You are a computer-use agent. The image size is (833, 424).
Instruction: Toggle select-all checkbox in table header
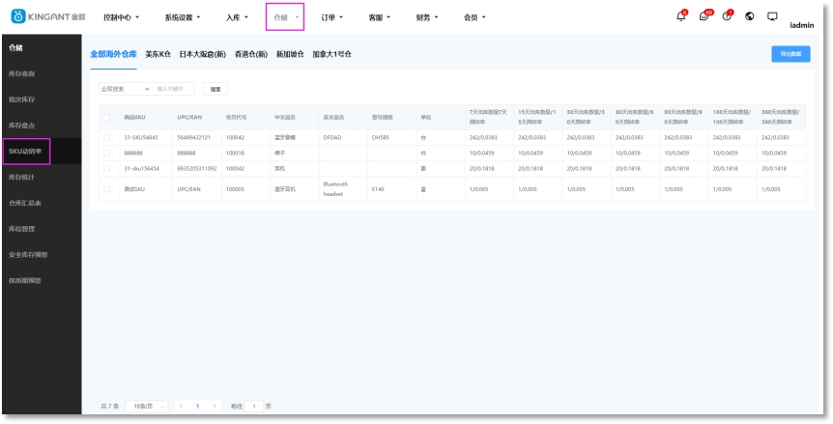point(106,117)
